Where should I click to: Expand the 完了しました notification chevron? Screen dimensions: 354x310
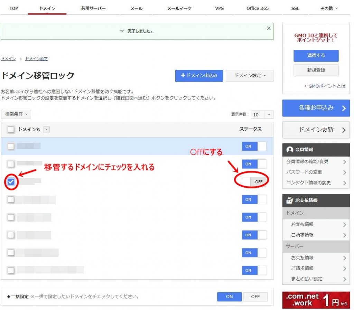(122, 31)
